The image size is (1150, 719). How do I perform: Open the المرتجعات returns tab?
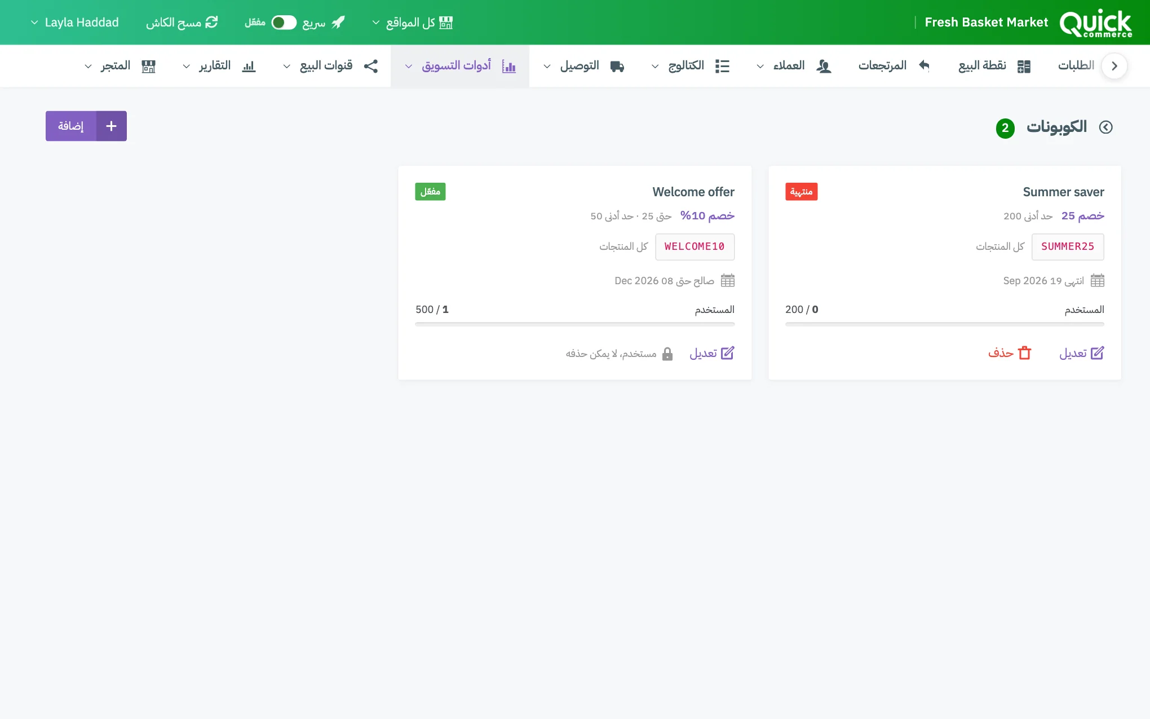coord(894,66)
